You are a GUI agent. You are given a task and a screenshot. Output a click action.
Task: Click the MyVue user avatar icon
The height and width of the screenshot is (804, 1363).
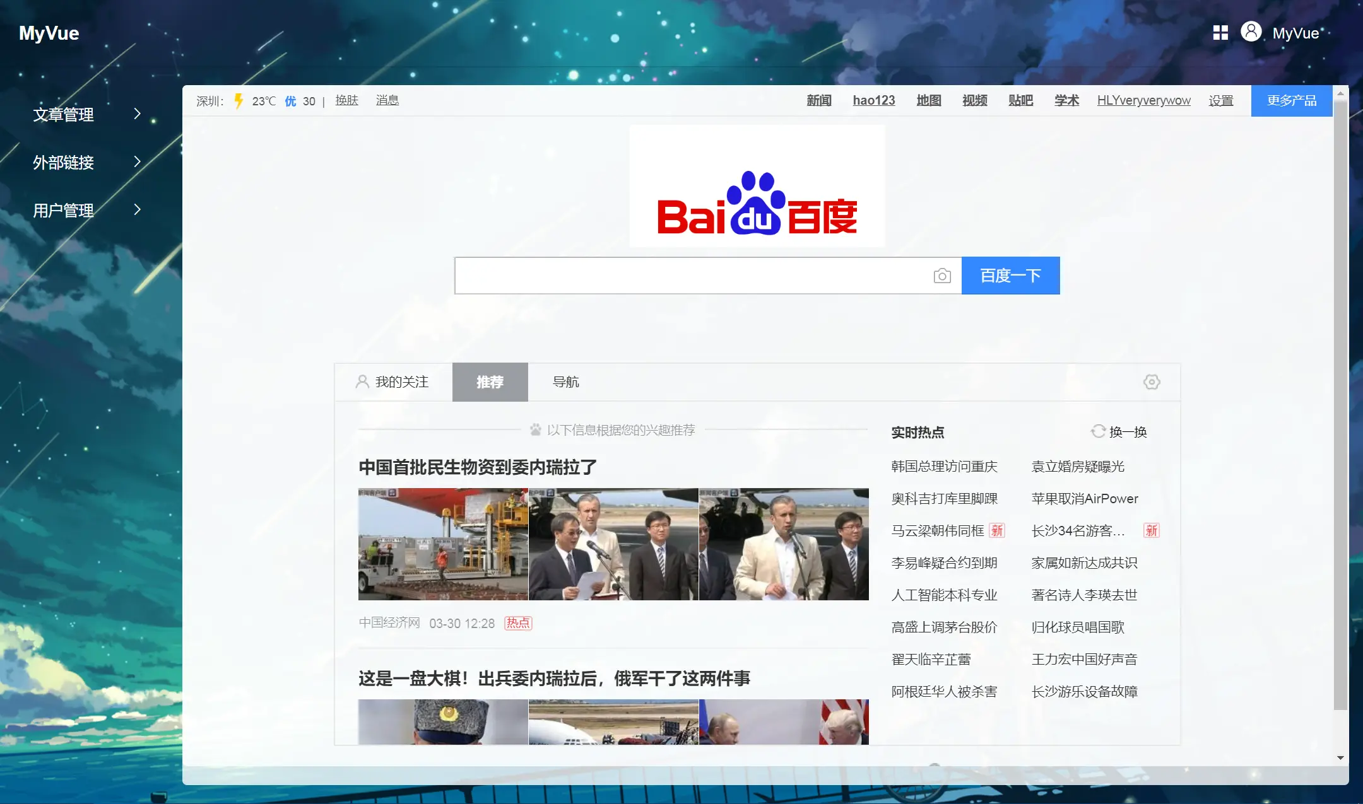tap(1251, 32)
